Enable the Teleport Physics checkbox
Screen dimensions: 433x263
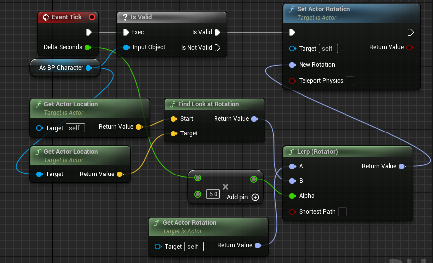pos(350,81)
